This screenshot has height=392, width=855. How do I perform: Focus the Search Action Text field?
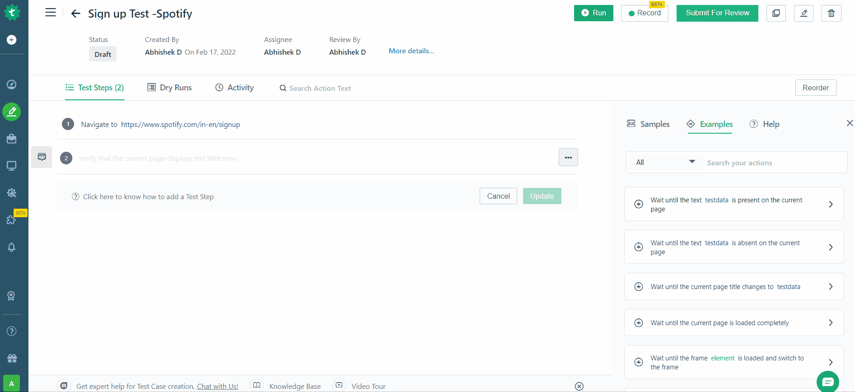320,88
